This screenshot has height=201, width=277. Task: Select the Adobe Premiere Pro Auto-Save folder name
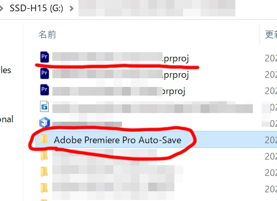coord(117,140)
